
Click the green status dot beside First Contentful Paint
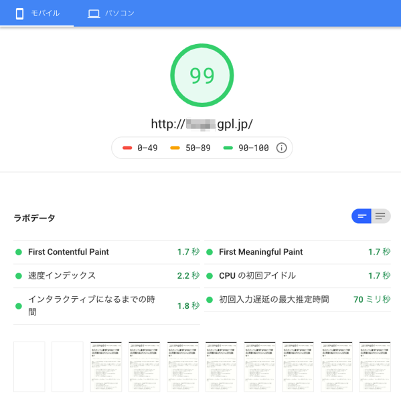19,252
